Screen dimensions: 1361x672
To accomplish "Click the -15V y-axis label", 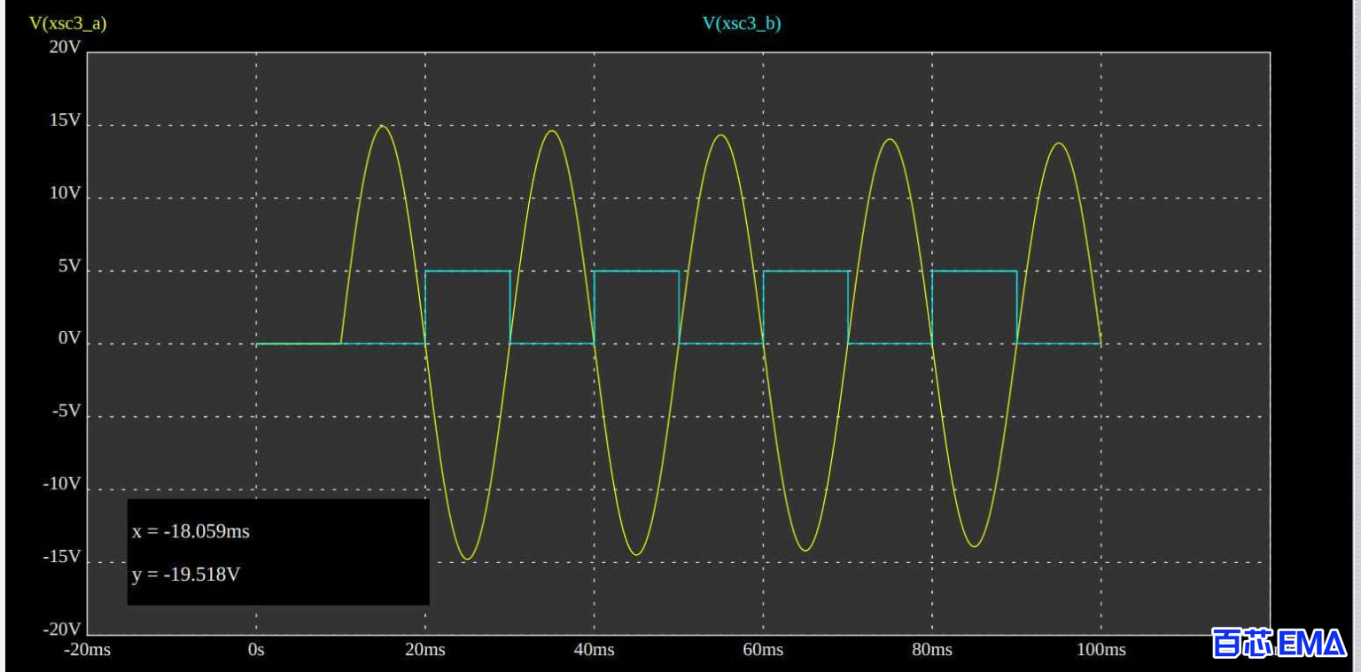I will (x=61, y=557).
